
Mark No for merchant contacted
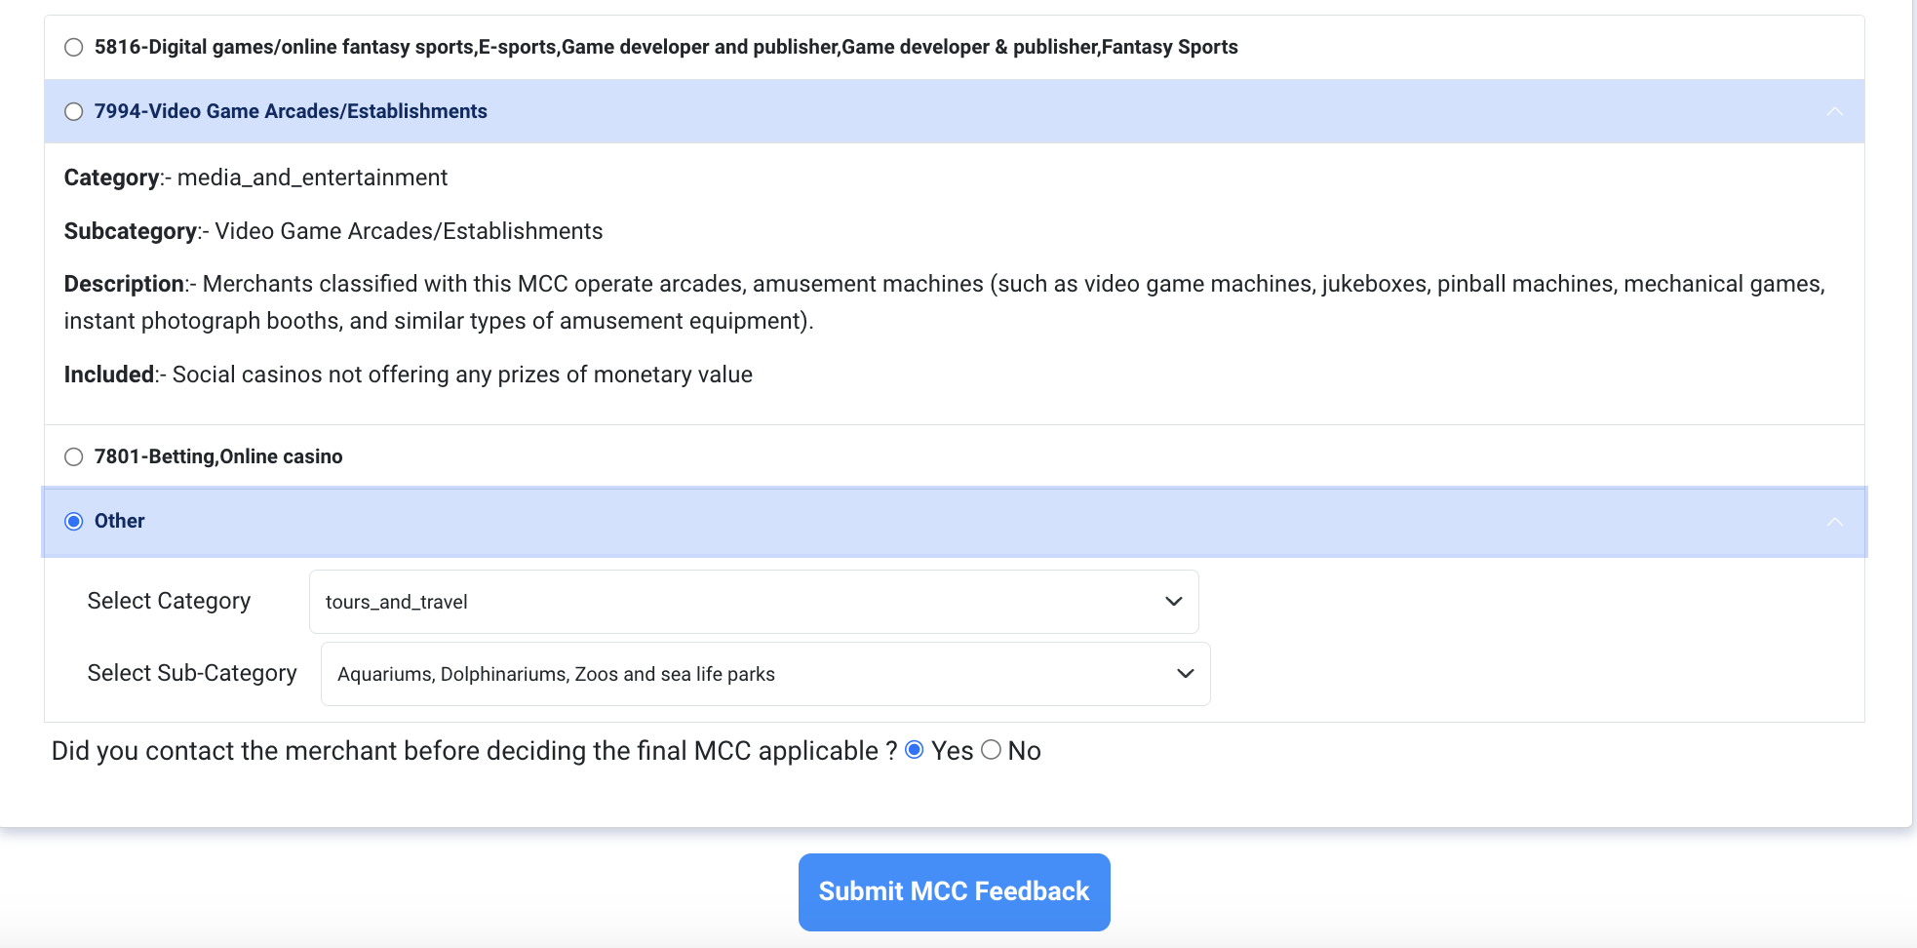991,750
